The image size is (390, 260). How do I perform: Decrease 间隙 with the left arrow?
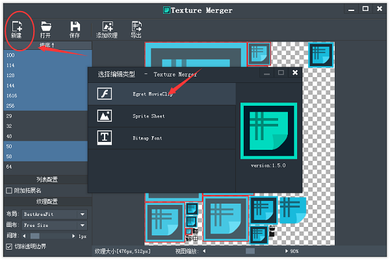24,236
